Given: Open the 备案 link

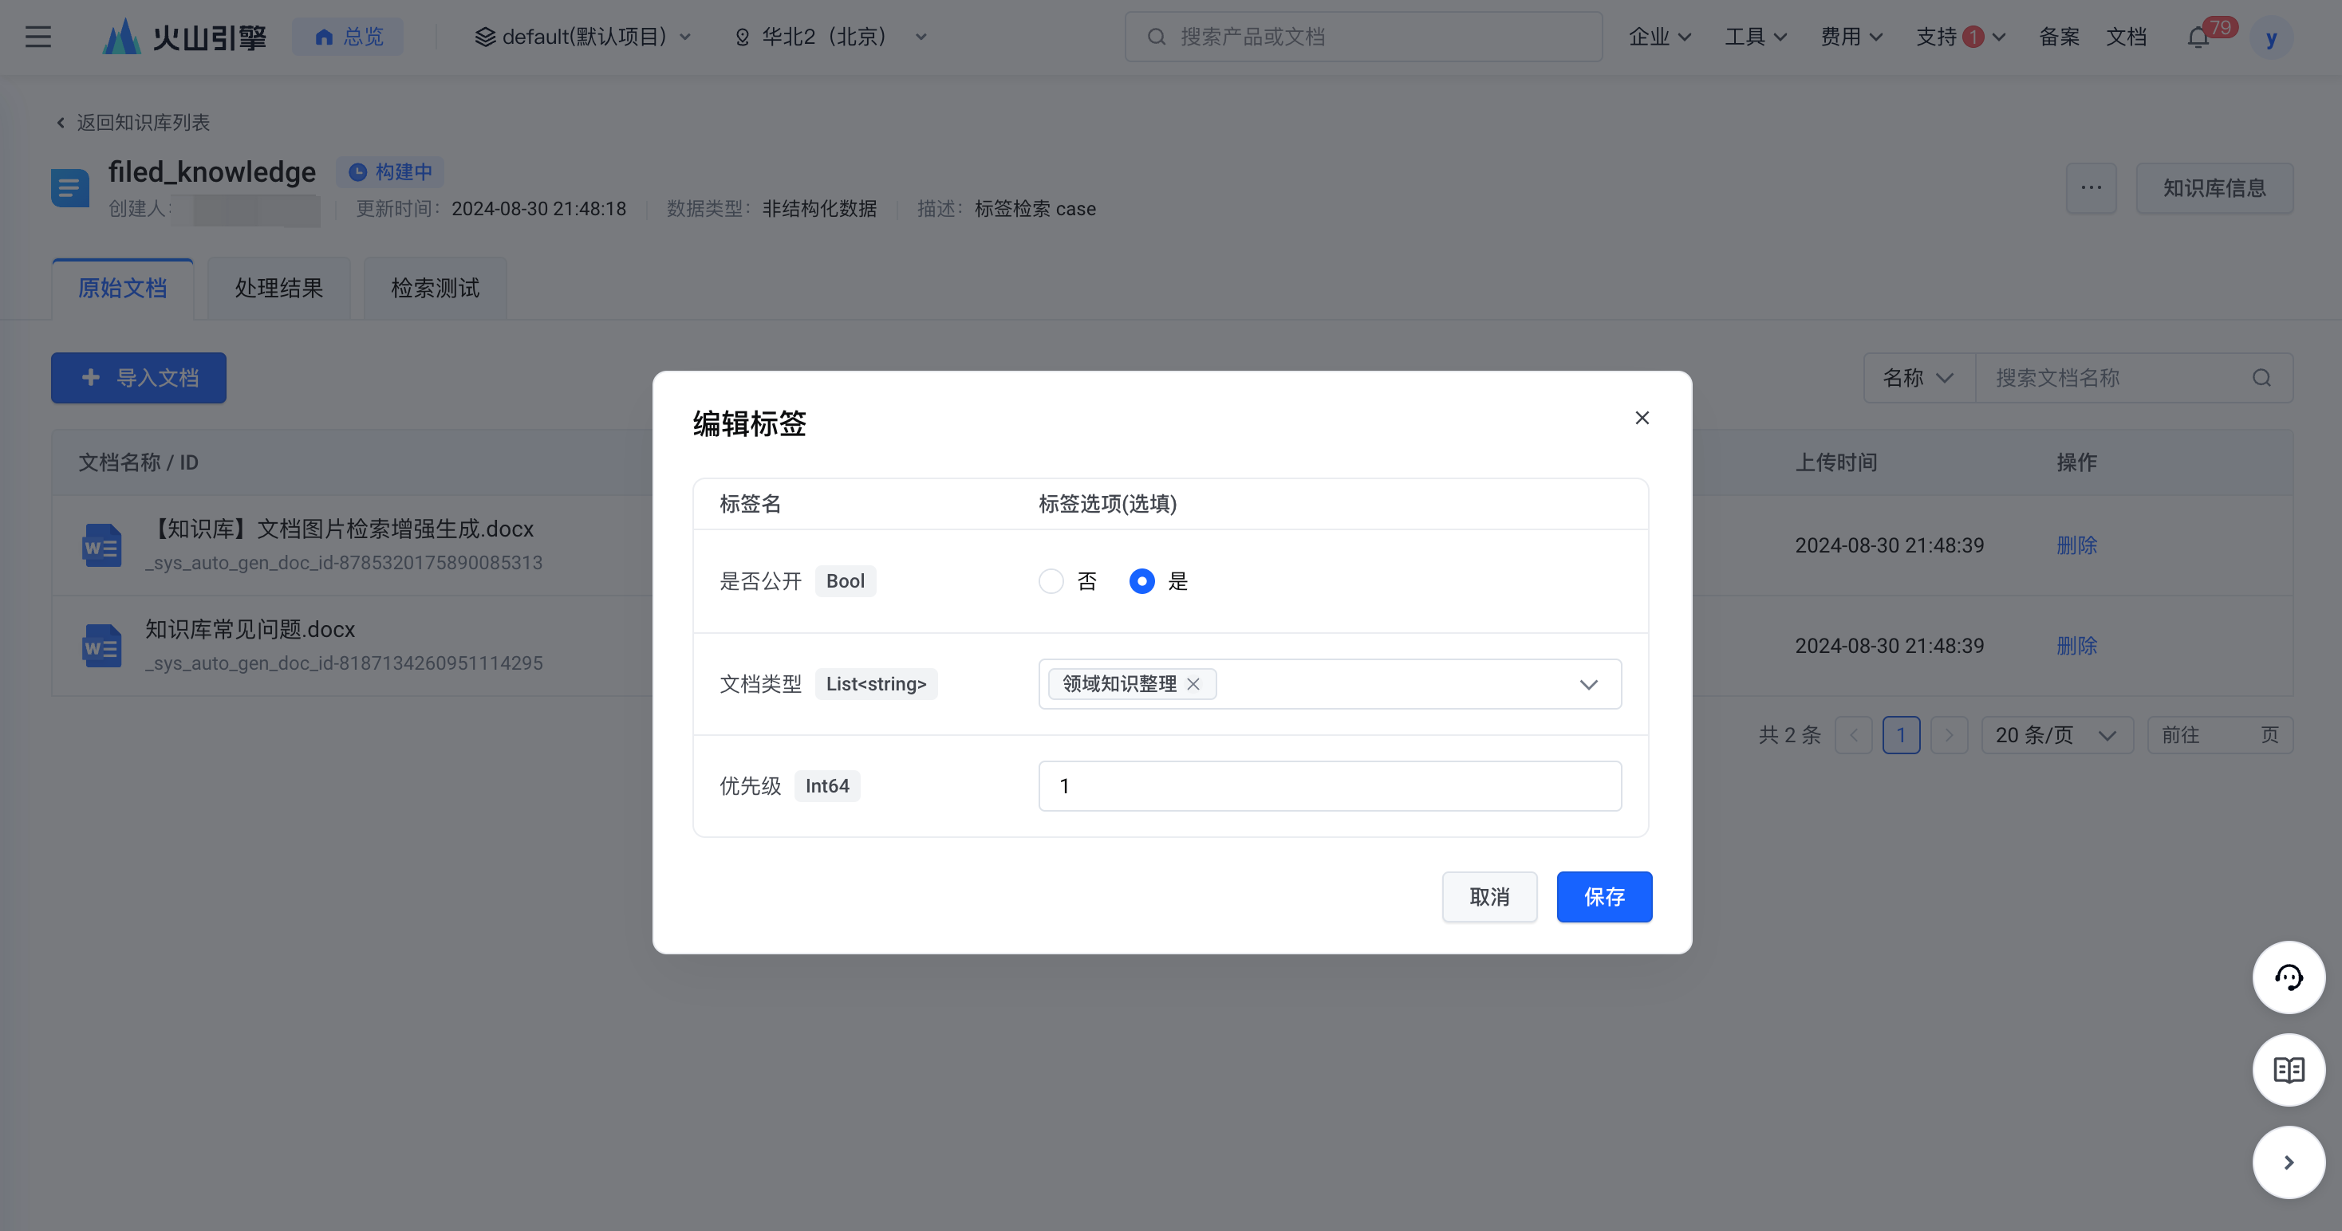Looking at the screenshot, I should 2060,37.
